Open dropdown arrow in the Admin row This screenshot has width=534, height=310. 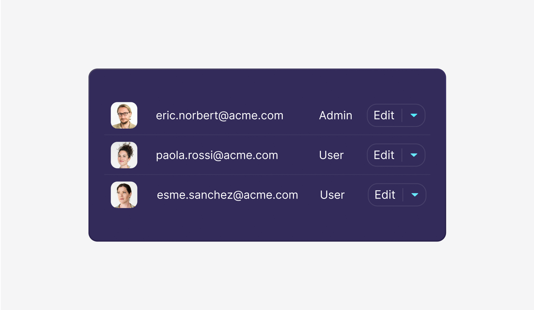[x=414, y=115]
